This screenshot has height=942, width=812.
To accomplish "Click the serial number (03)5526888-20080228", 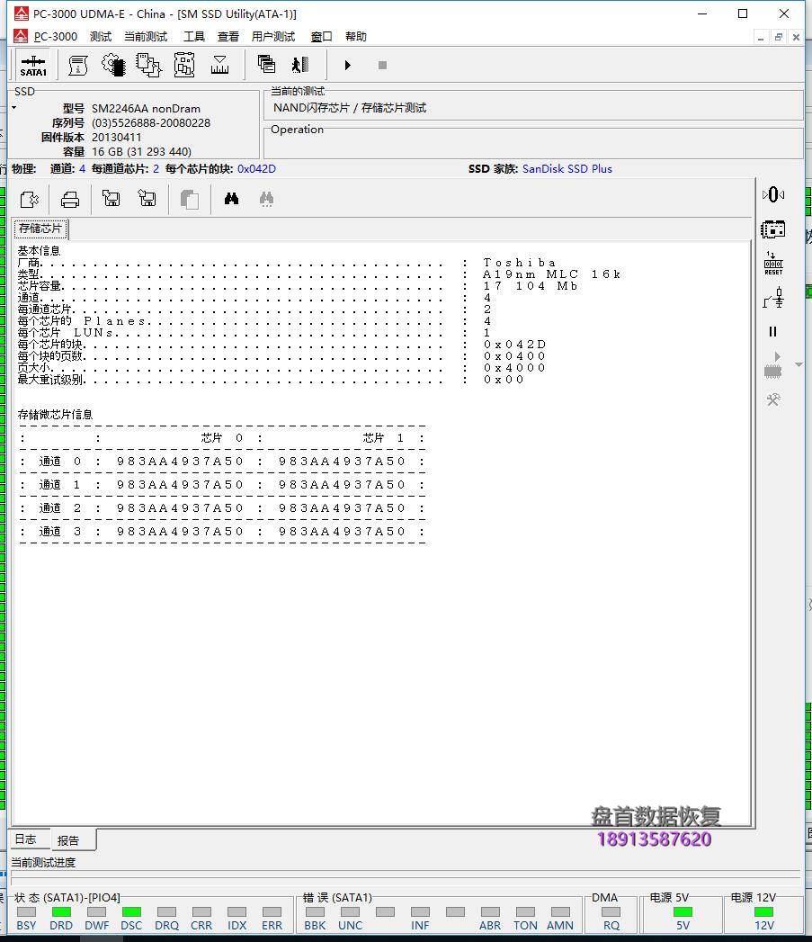I will (151, 122).
